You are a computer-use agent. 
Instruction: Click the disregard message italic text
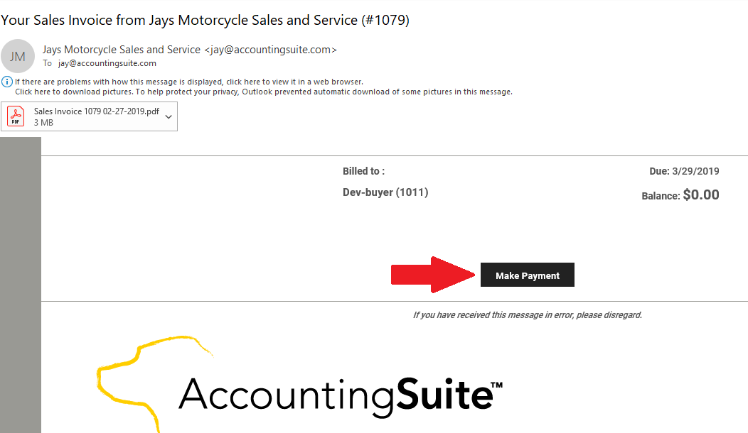click(527, 314)
